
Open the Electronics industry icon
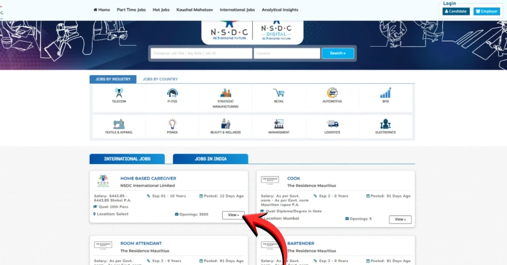(x=385, y=124)
